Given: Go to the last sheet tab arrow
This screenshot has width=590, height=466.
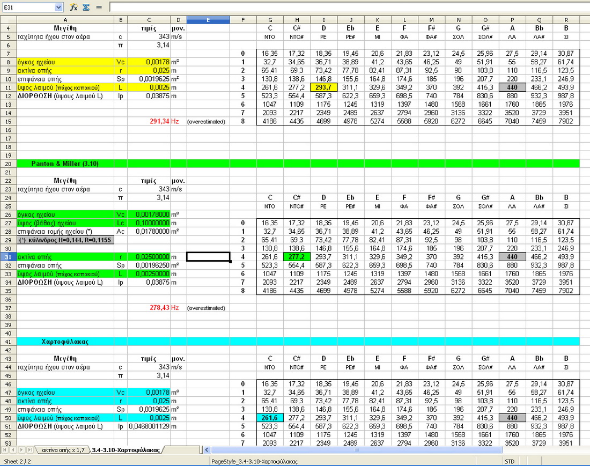Looking at the screenshot, I should 30,450.
